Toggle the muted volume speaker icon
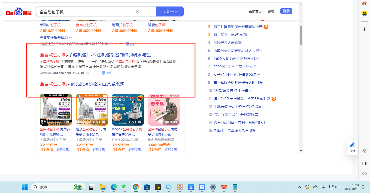 [337, 187]
